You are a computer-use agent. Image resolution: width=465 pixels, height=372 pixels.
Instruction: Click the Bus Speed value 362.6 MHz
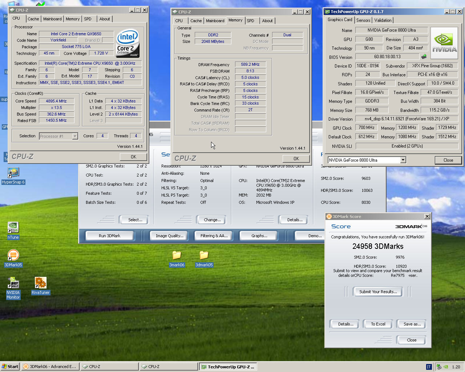pyautogui.click(x=56, y=114)
